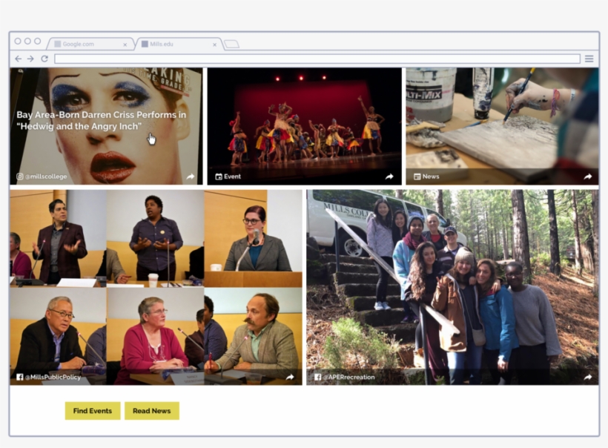Share the dance Event tile
This screenshot has width=608, height=448.
pyautogui.click(x=389, y=177)
